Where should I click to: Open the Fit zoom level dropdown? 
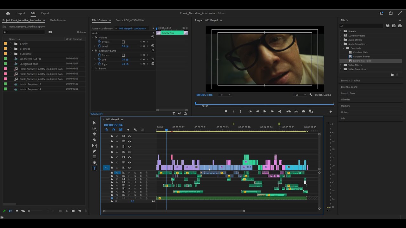click(225, 95)
